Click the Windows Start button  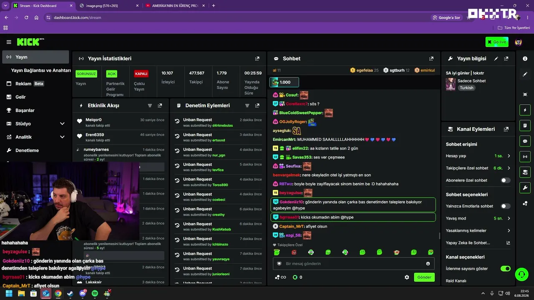click(x=9, y=293)
